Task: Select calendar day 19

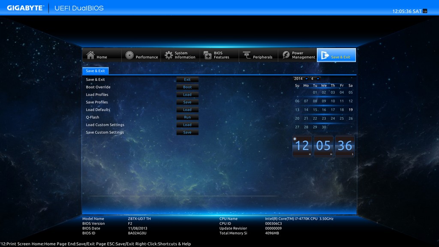Action: click(351, 110)
